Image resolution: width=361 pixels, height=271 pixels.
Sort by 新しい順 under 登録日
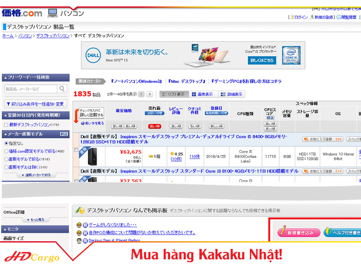(217, 126)
